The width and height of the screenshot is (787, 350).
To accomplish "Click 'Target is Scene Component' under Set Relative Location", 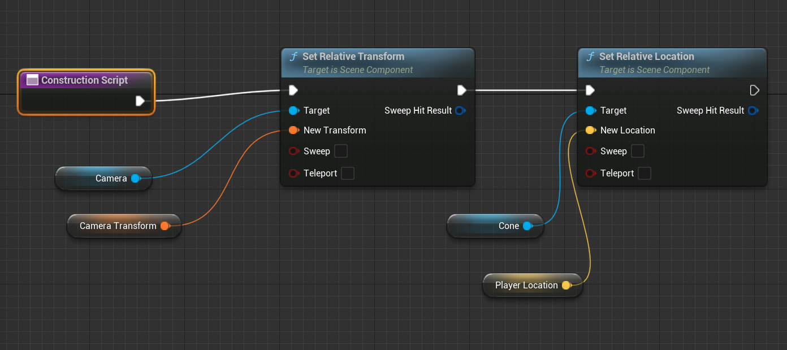I will [x=655, y=70].
